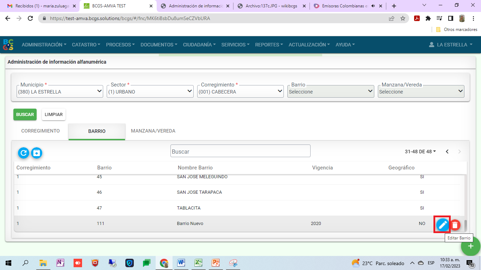Sort by the Nombre Barrio column header
This screenshot has height=270, width=481.
(195, 168)
